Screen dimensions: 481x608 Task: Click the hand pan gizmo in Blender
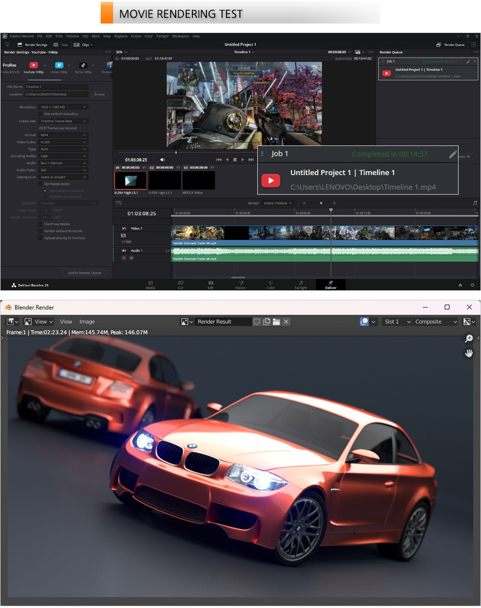(469, 353)
